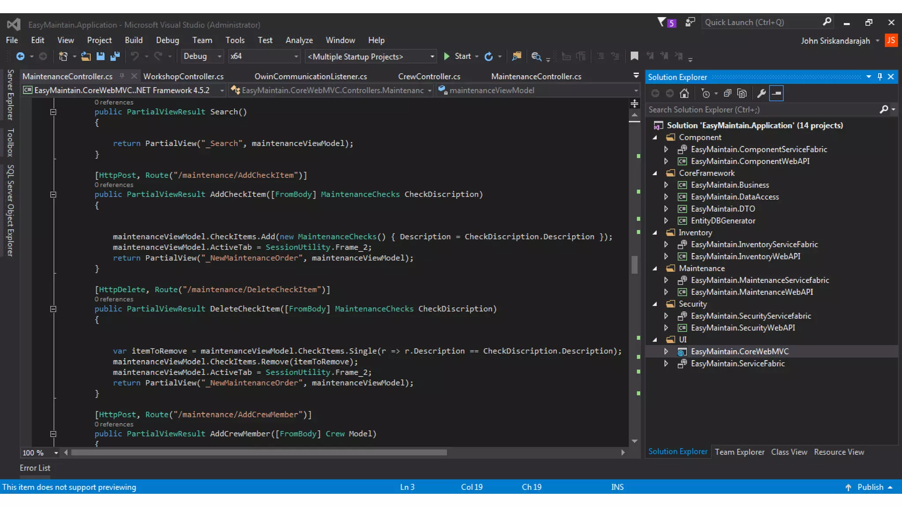Click the editor horizontal scrollbar
902x507 pixels.
tap(259, 452)
